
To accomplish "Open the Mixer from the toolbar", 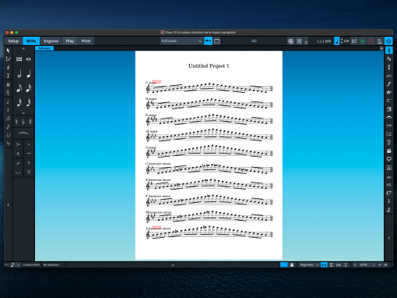I will (x=299, y=41).
